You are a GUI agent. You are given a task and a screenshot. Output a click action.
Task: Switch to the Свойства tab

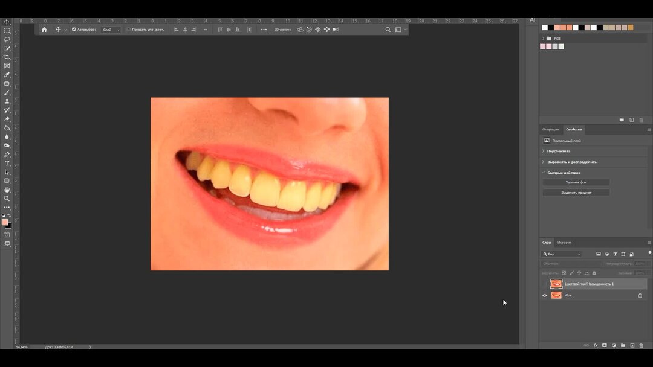[x=574, y=129]
